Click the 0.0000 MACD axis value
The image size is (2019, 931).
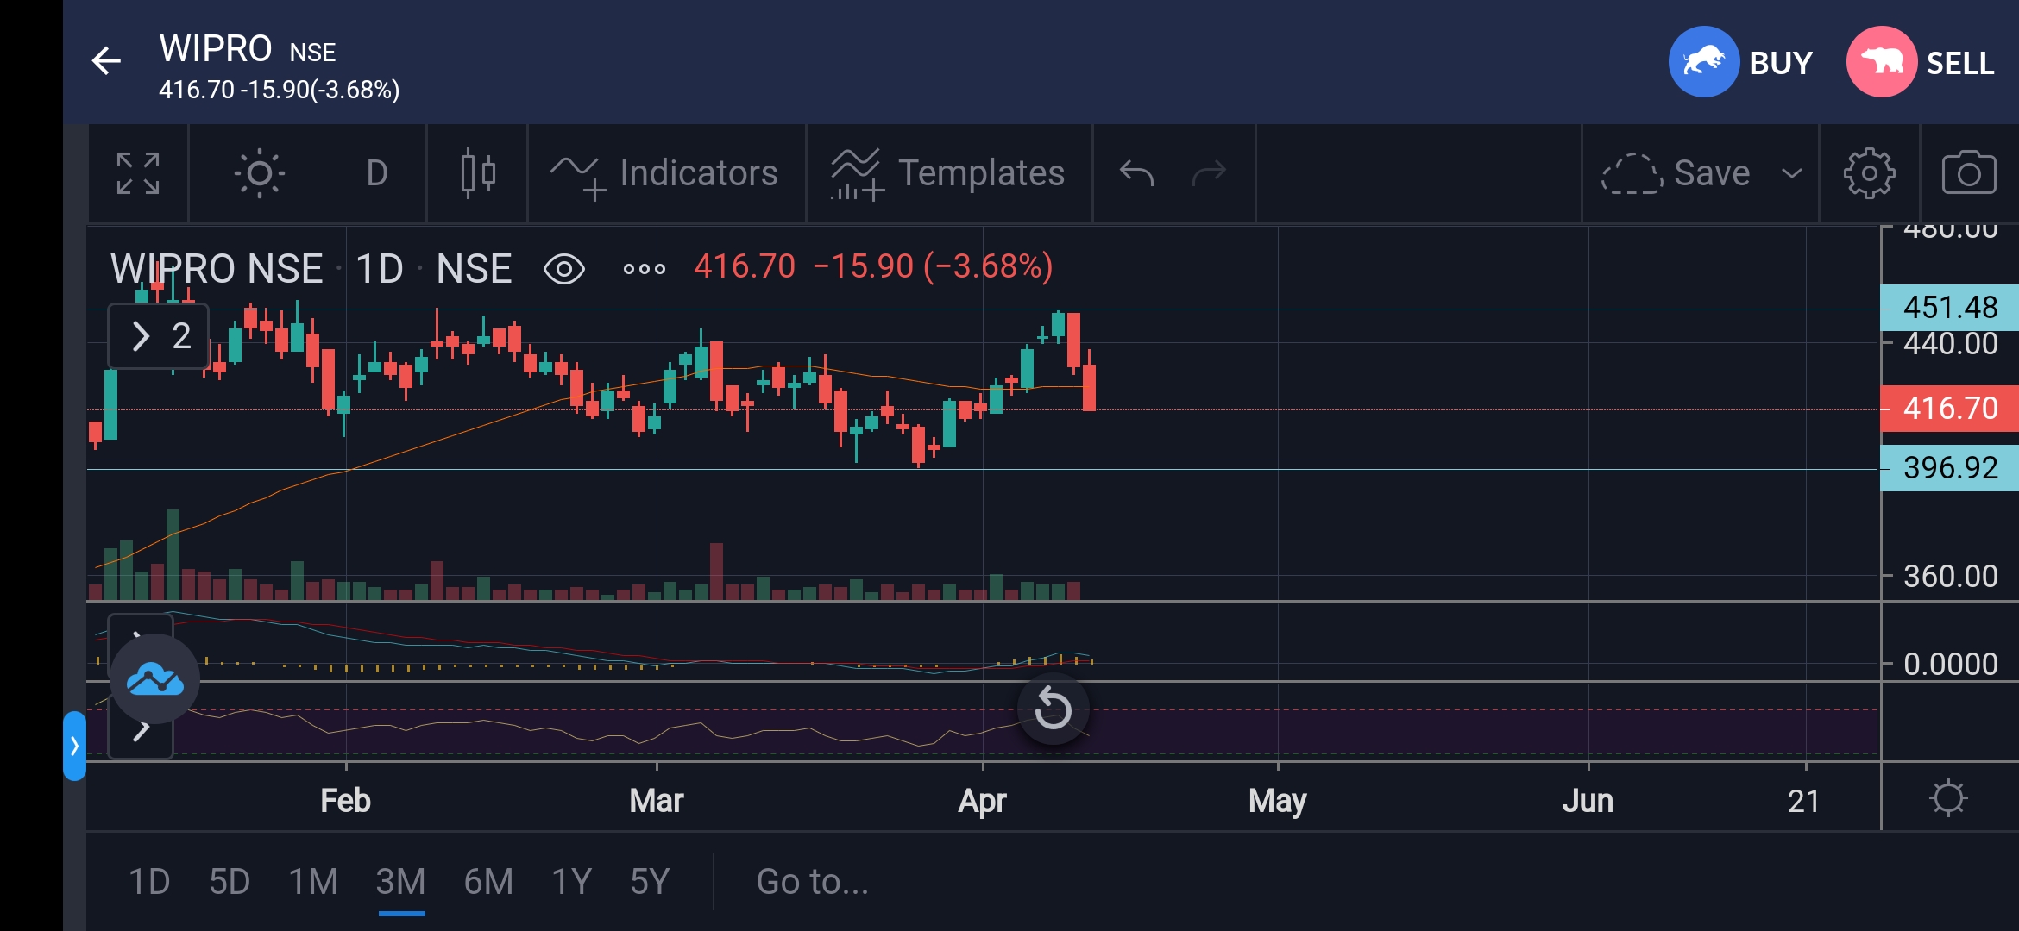1950,665
